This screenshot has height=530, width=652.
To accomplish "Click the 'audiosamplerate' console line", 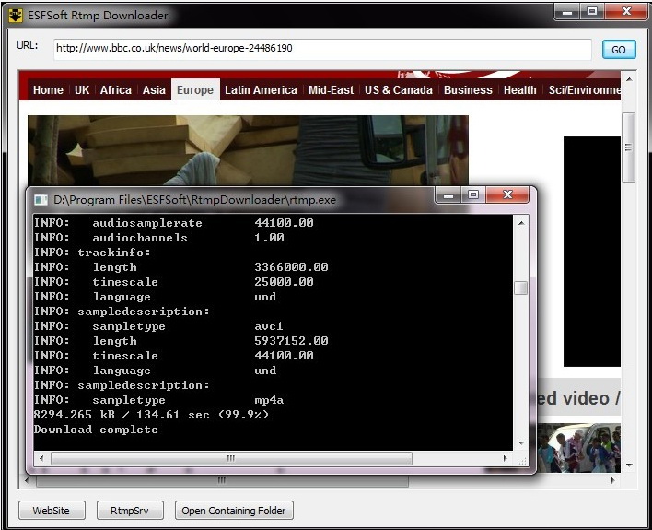I will pos(174,223).
